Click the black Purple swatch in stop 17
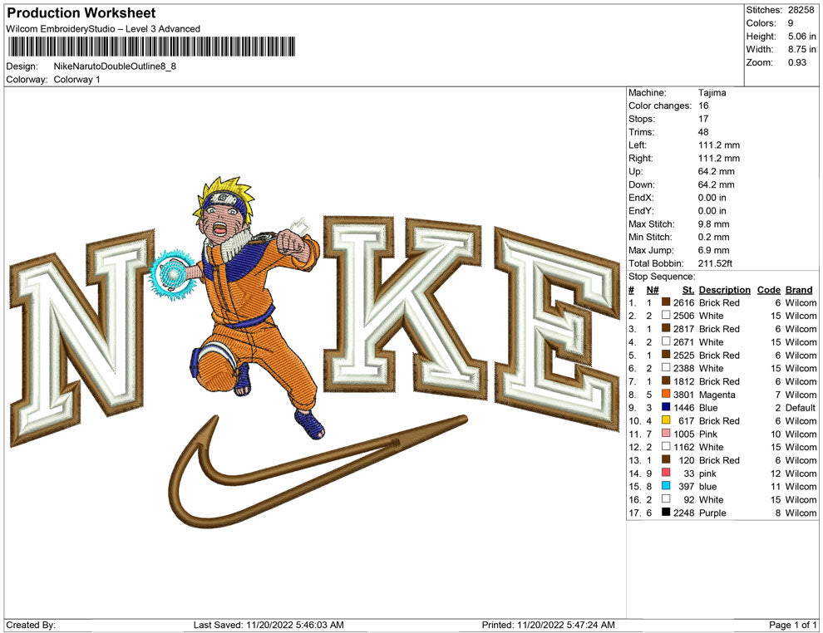Screen dimensions: 823x633 [x=666, y=513]
